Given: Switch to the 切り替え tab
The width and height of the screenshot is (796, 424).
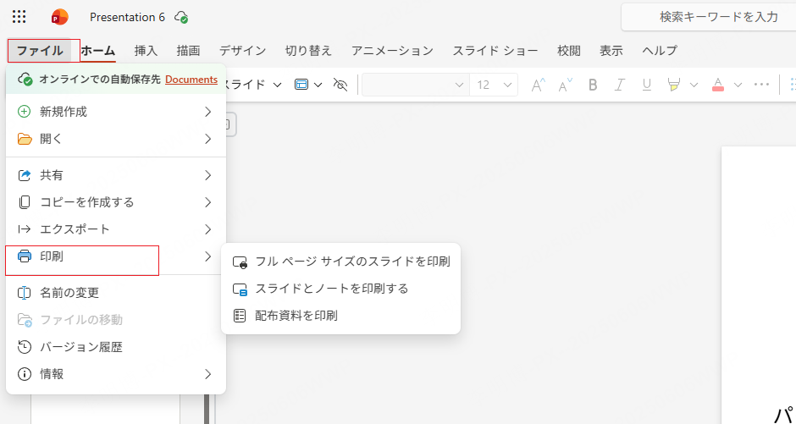Looking at the screenshot, I should pos(308,51).
